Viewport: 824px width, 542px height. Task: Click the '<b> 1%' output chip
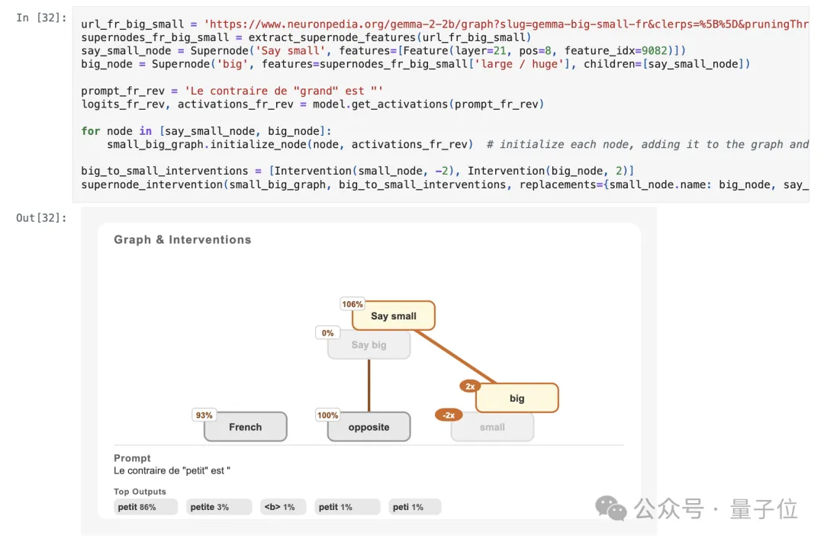[282, 507]
